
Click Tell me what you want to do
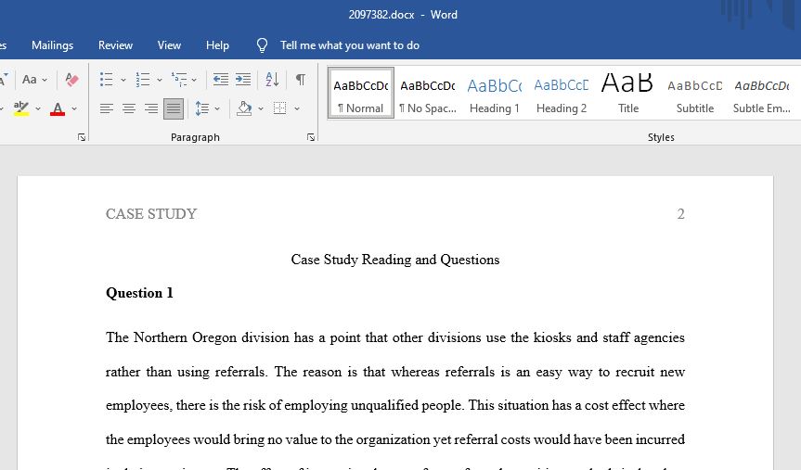pyautogui.click(x=350, y=45)
